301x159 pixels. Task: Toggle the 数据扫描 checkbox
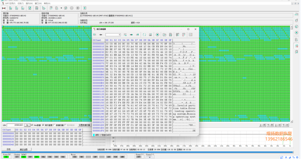54,125
